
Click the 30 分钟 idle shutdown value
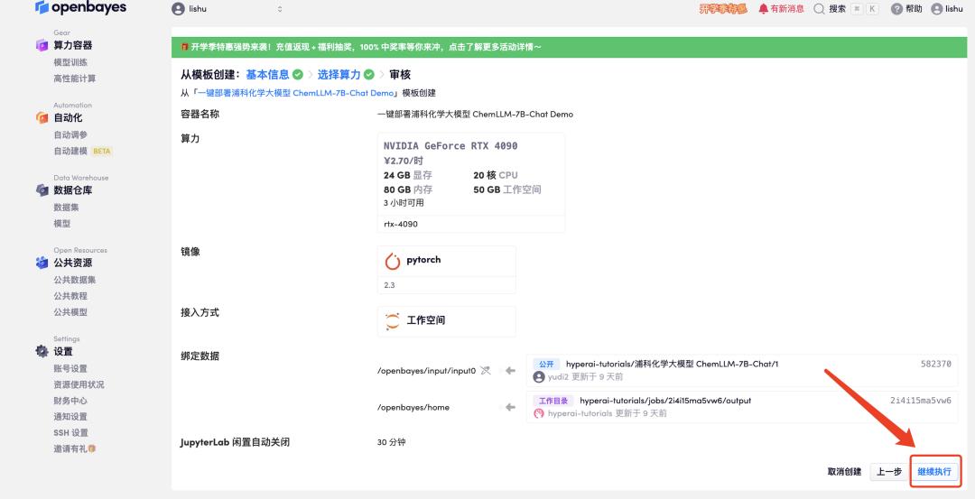(391, 442)
